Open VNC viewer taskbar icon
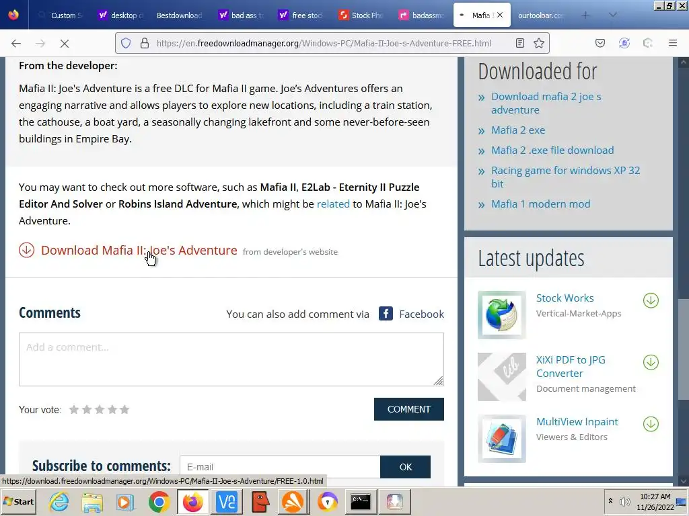The width and height of the screenshot is (689, 516). point(227,501)
